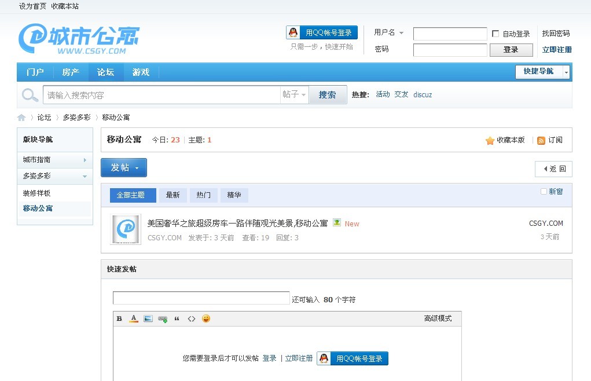The height and width of the screenshot is (381, 591).
Task: Click the star icon beside 收藏本版
Action: [x=490, y=141]
